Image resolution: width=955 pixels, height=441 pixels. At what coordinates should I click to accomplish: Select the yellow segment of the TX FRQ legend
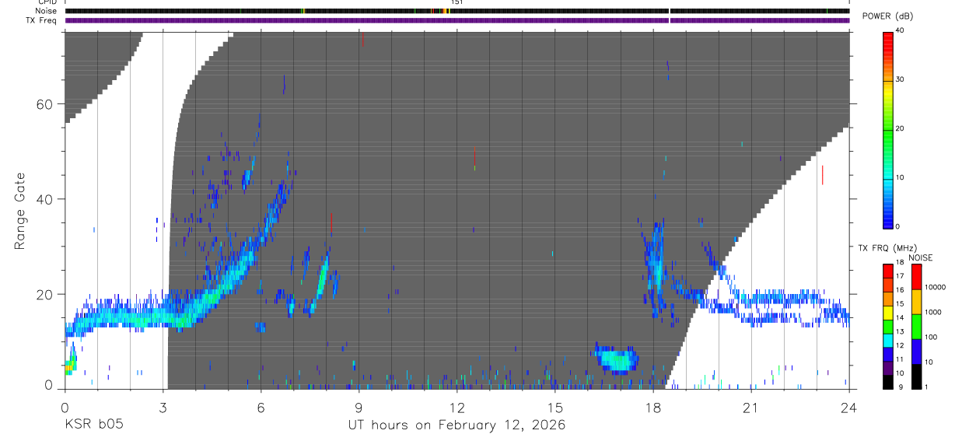887,313
